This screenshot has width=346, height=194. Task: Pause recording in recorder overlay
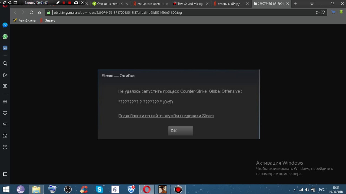click(x=64, y=3)
